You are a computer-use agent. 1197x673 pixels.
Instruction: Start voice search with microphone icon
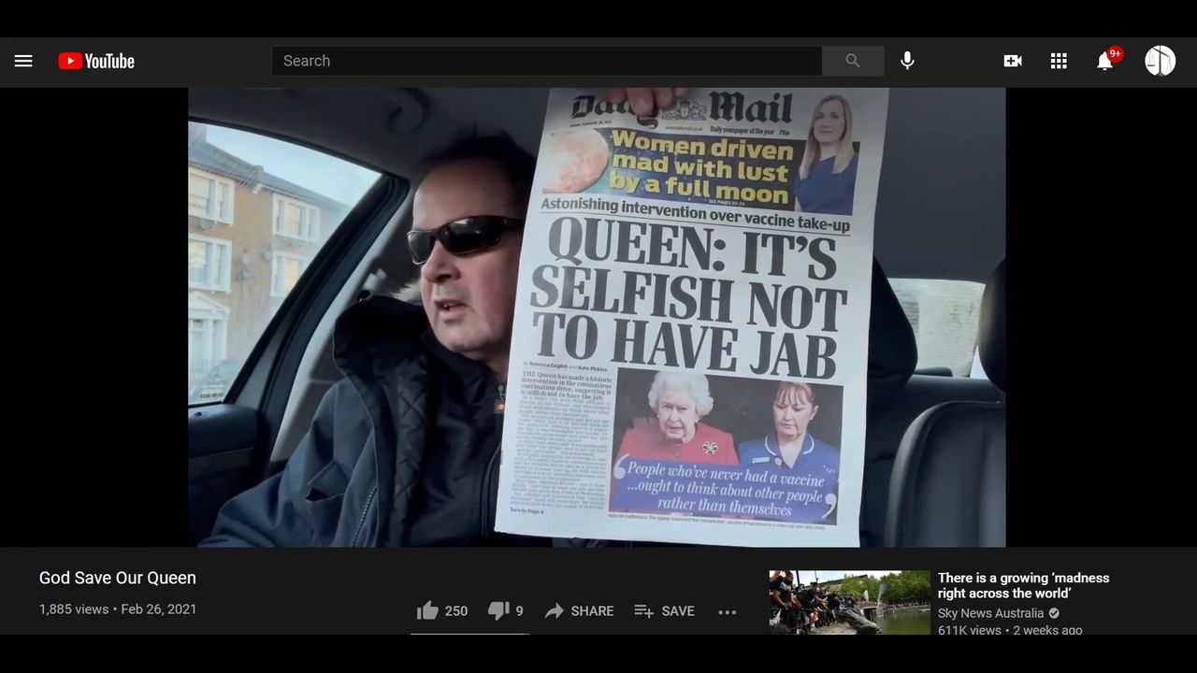[907, 61]
